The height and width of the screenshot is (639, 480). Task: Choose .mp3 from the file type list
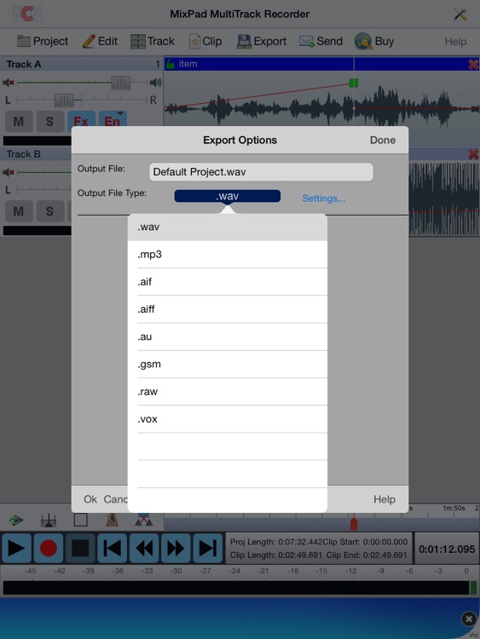(x=228, y=255)
